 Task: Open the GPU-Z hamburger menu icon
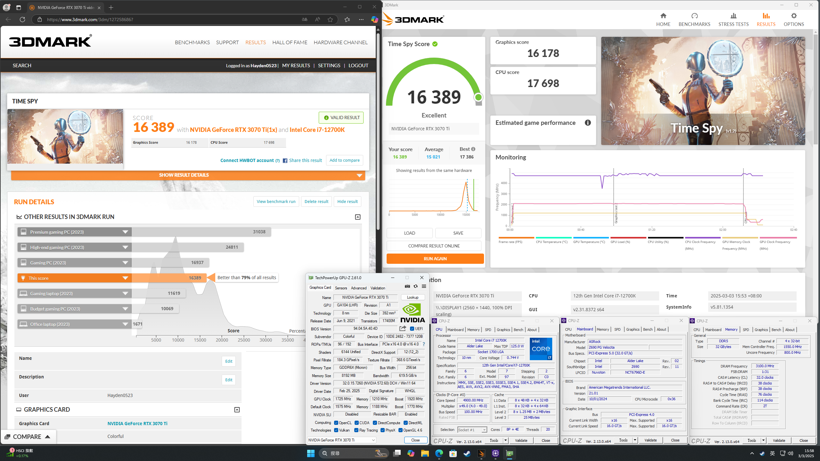pyautogui.click(x=424, y=286)
